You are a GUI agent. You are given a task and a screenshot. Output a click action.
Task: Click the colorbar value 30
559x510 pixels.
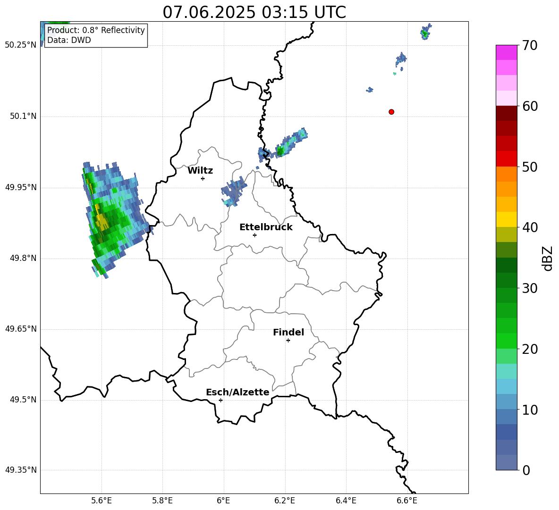click(530, 288)
